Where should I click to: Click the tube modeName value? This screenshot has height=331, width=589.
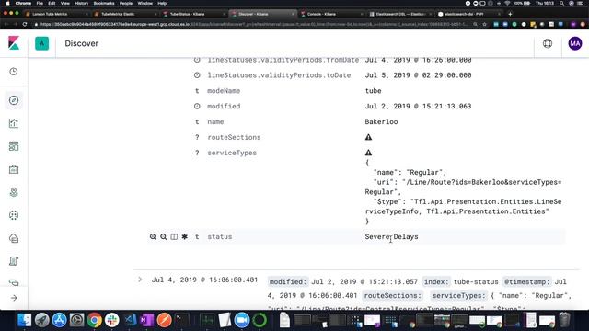pos(373,91)
